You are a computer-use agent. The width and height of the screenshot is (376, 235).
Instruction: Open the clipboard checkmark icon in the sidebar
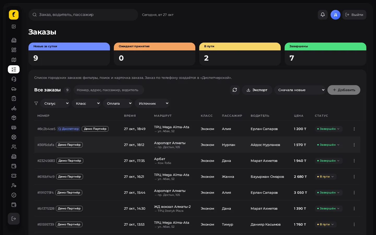click(x=14, y=98)
